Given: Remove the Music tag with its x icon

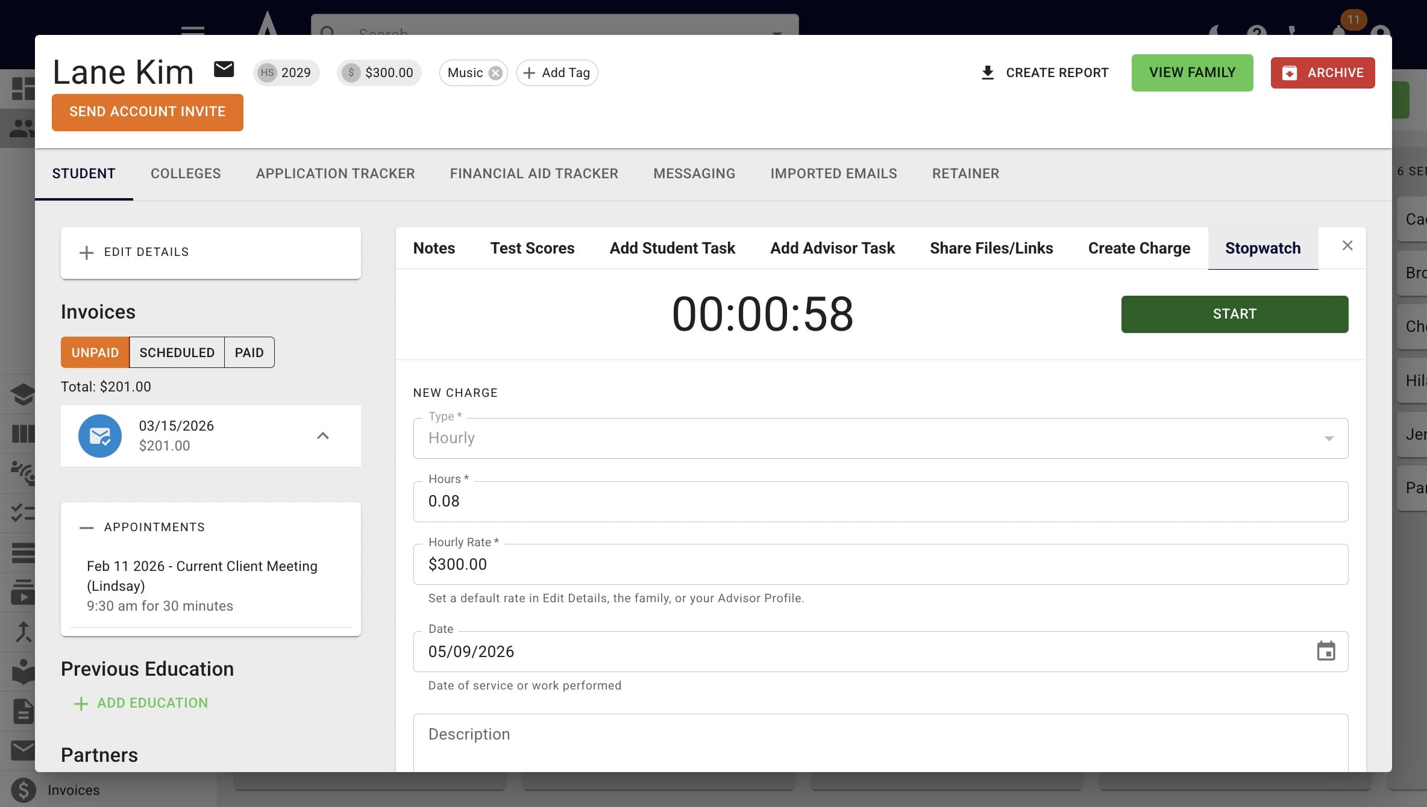Looking at the screenshot, I should pyautogui.click(x=495, y=73).
